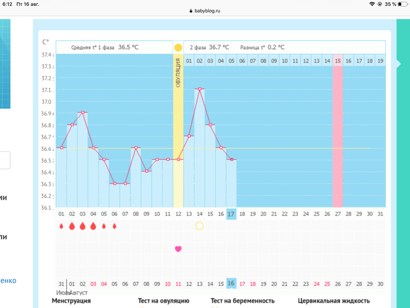Screen dimensions: 410x308
Task: Click the Менструация legend label
Action: click(75, 301)
